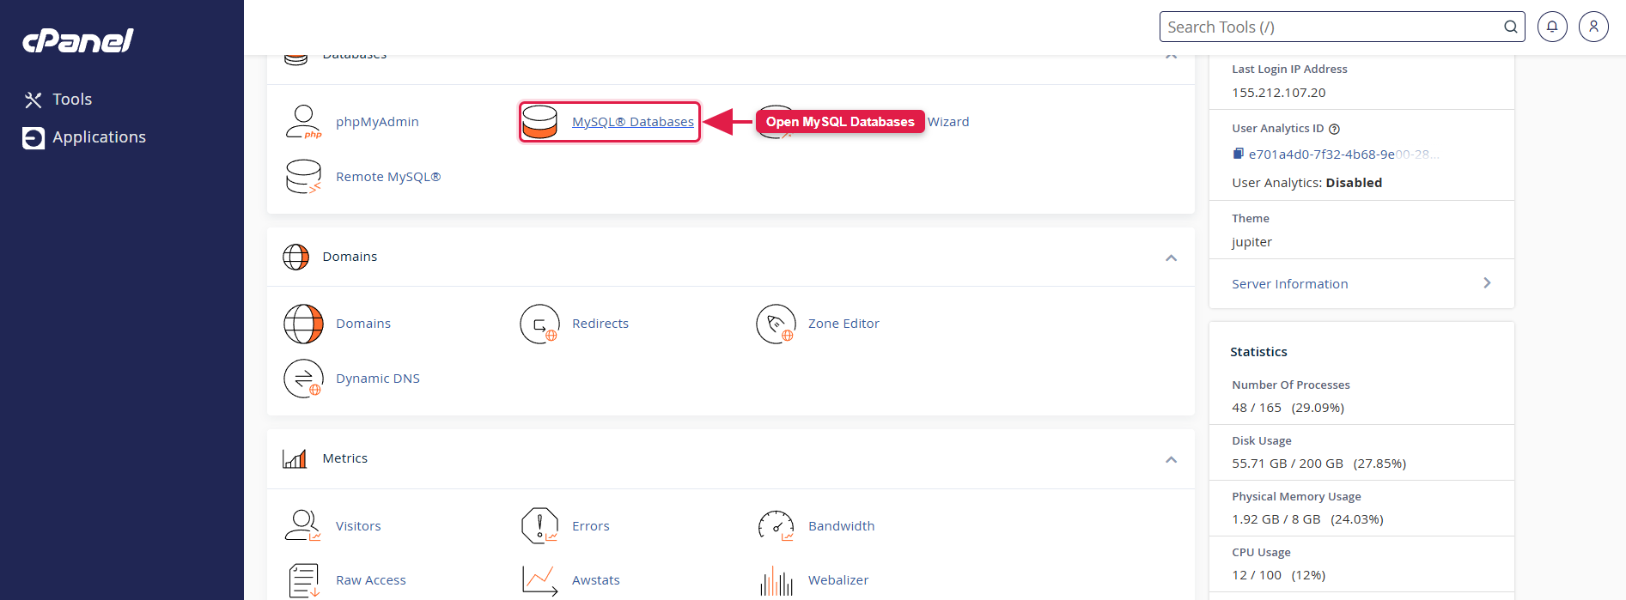Click the Raw Access icon

point(303,580)
